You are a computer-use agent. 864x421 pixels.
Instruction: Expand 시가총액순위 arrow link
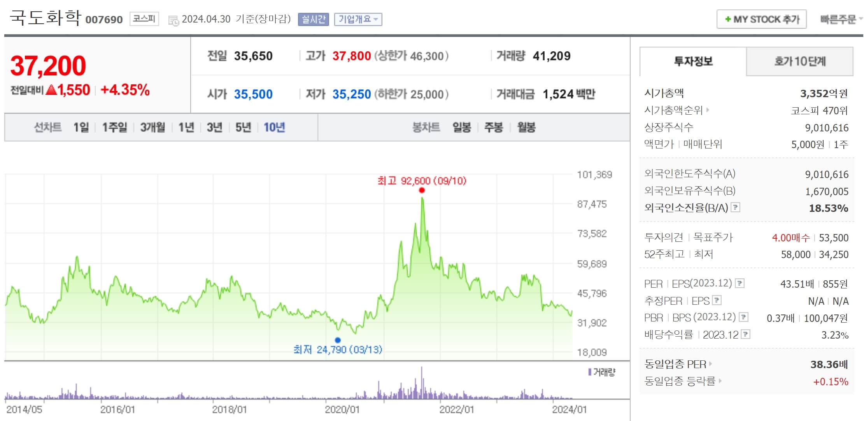point(708,110)
